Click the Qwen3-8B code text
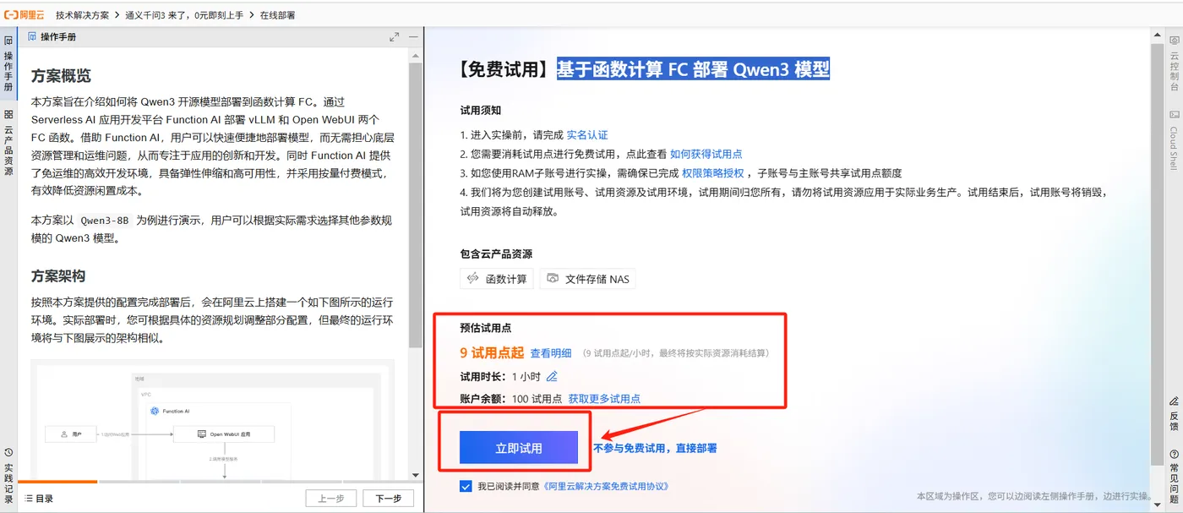The height and width of the screenshot is (513, 1183). click(105, 220)
